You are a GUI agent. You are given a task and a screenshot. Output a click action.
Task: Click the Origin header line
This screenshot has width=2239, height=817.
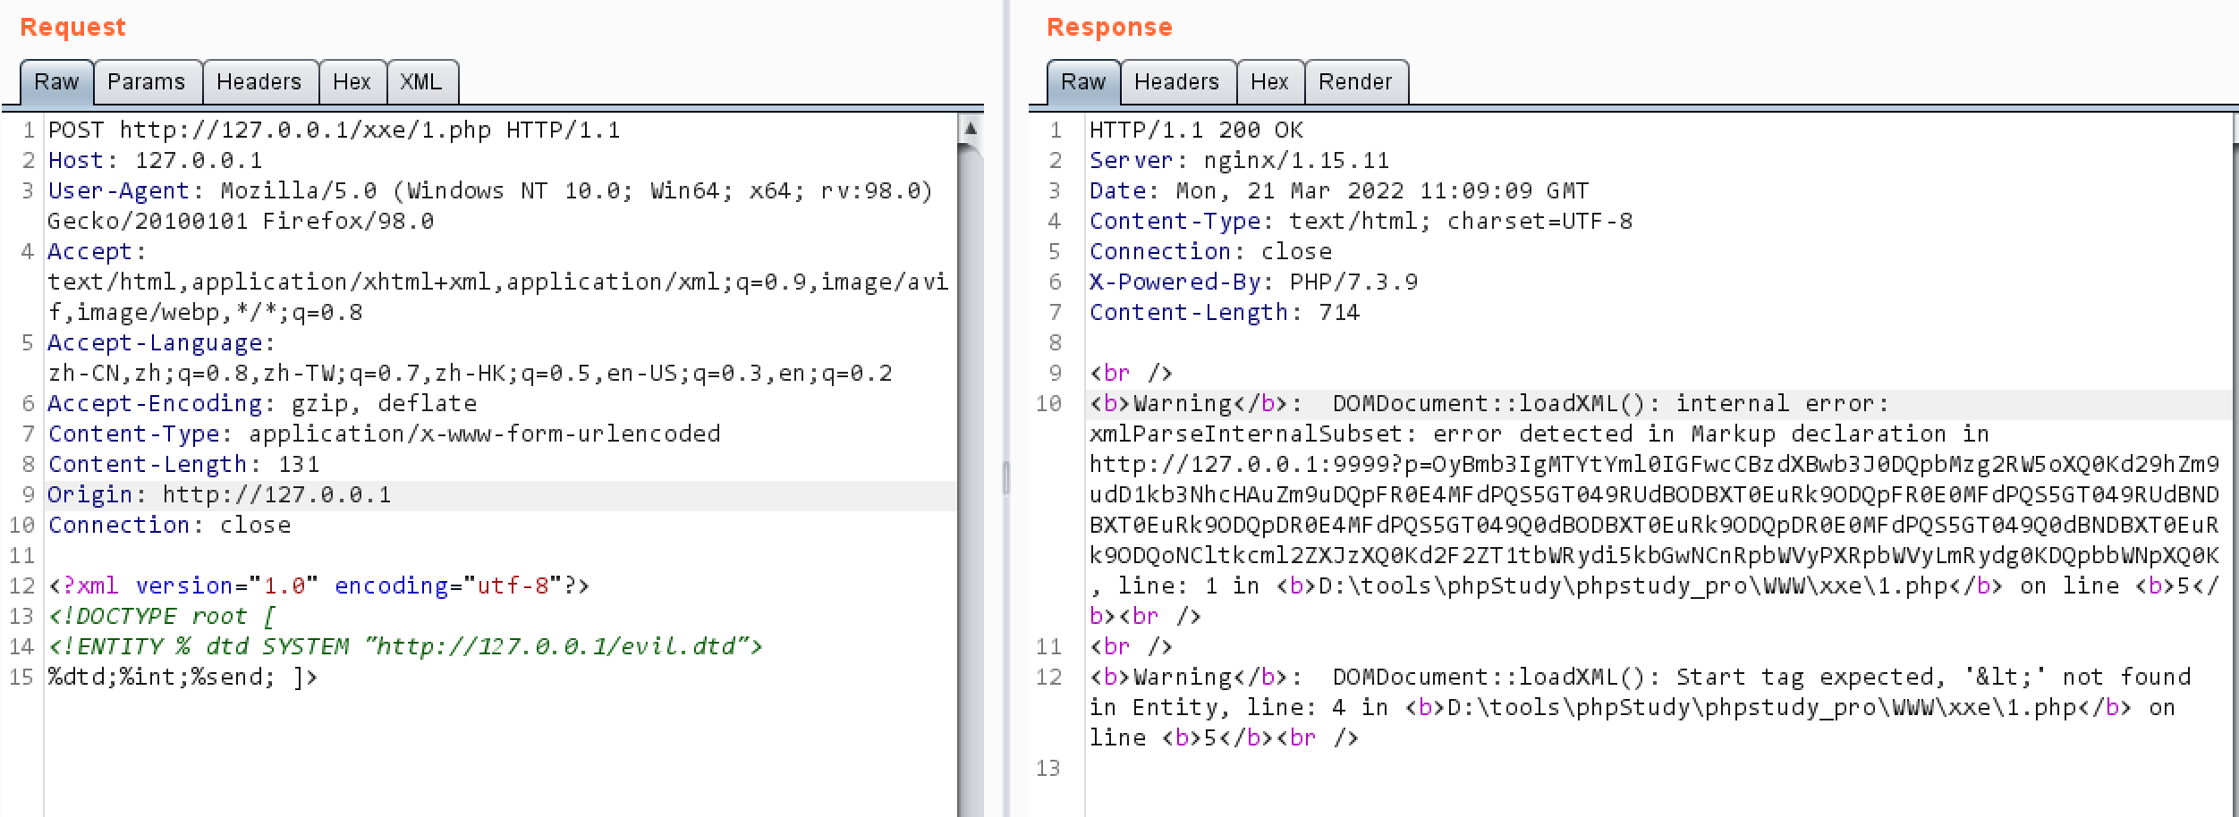(220, 495)
